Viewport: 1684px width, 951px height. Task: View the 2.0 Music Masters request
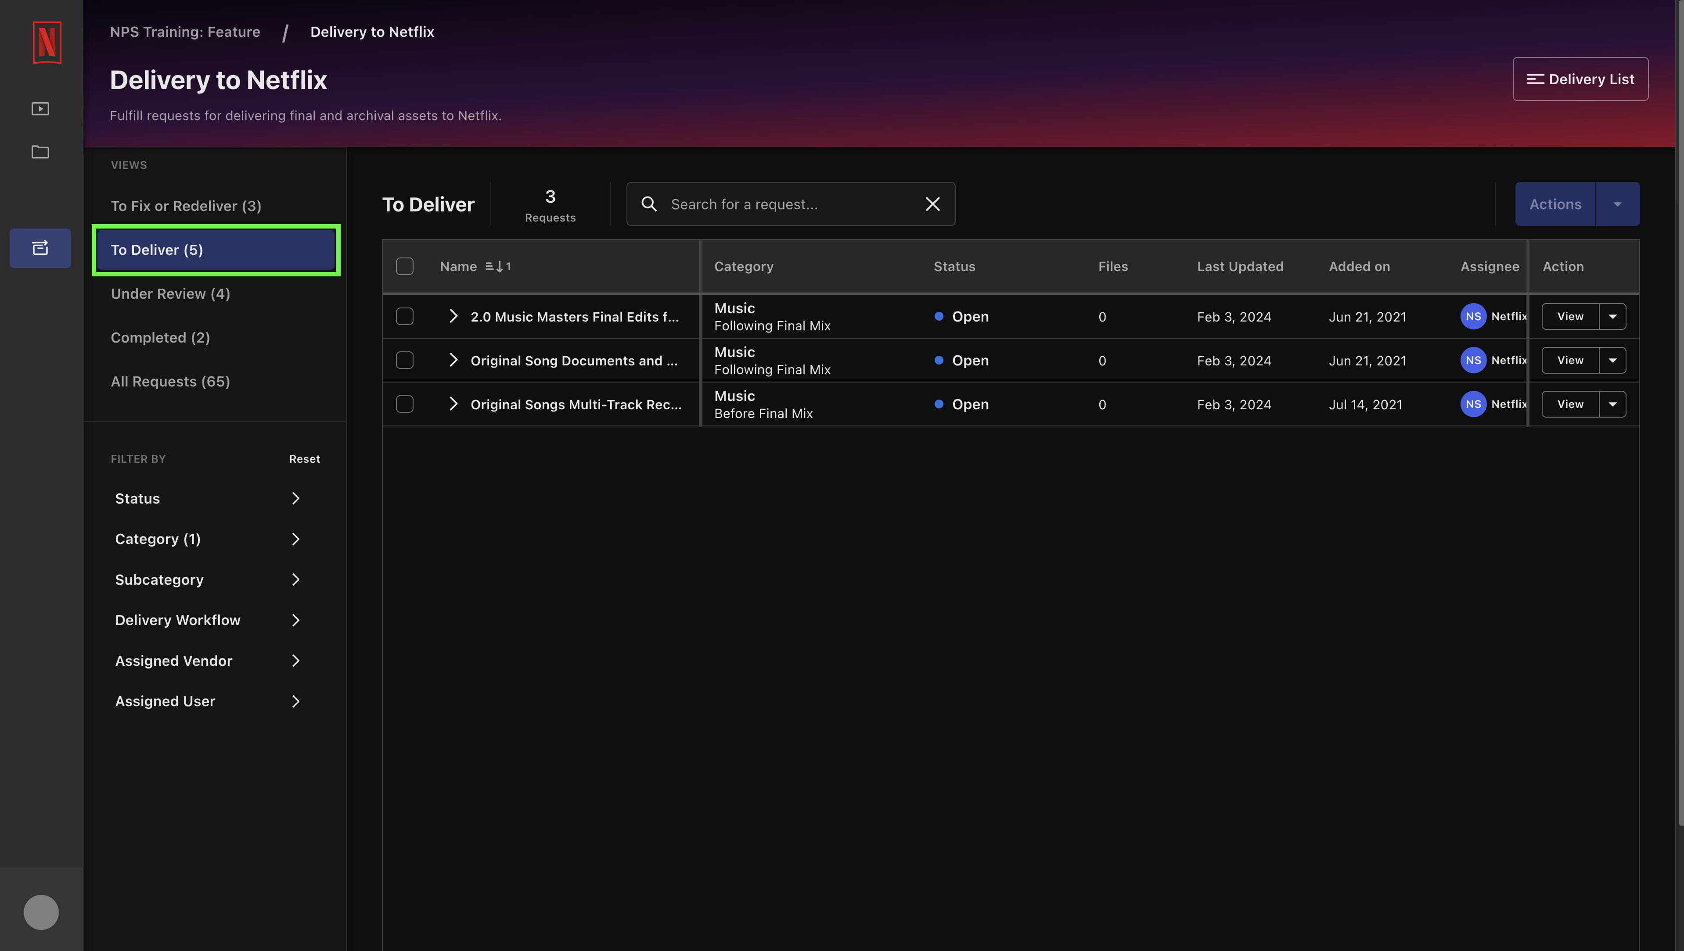pos(1570,316)
